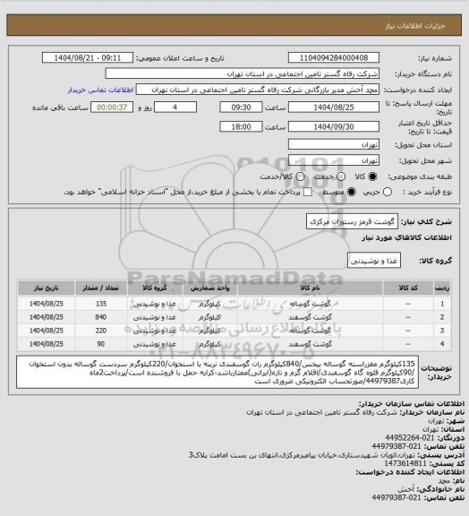This screenshot has height=516, width=469.
Task: Select row 1 item name گوشت گوساله
Action: pos(310,304)
